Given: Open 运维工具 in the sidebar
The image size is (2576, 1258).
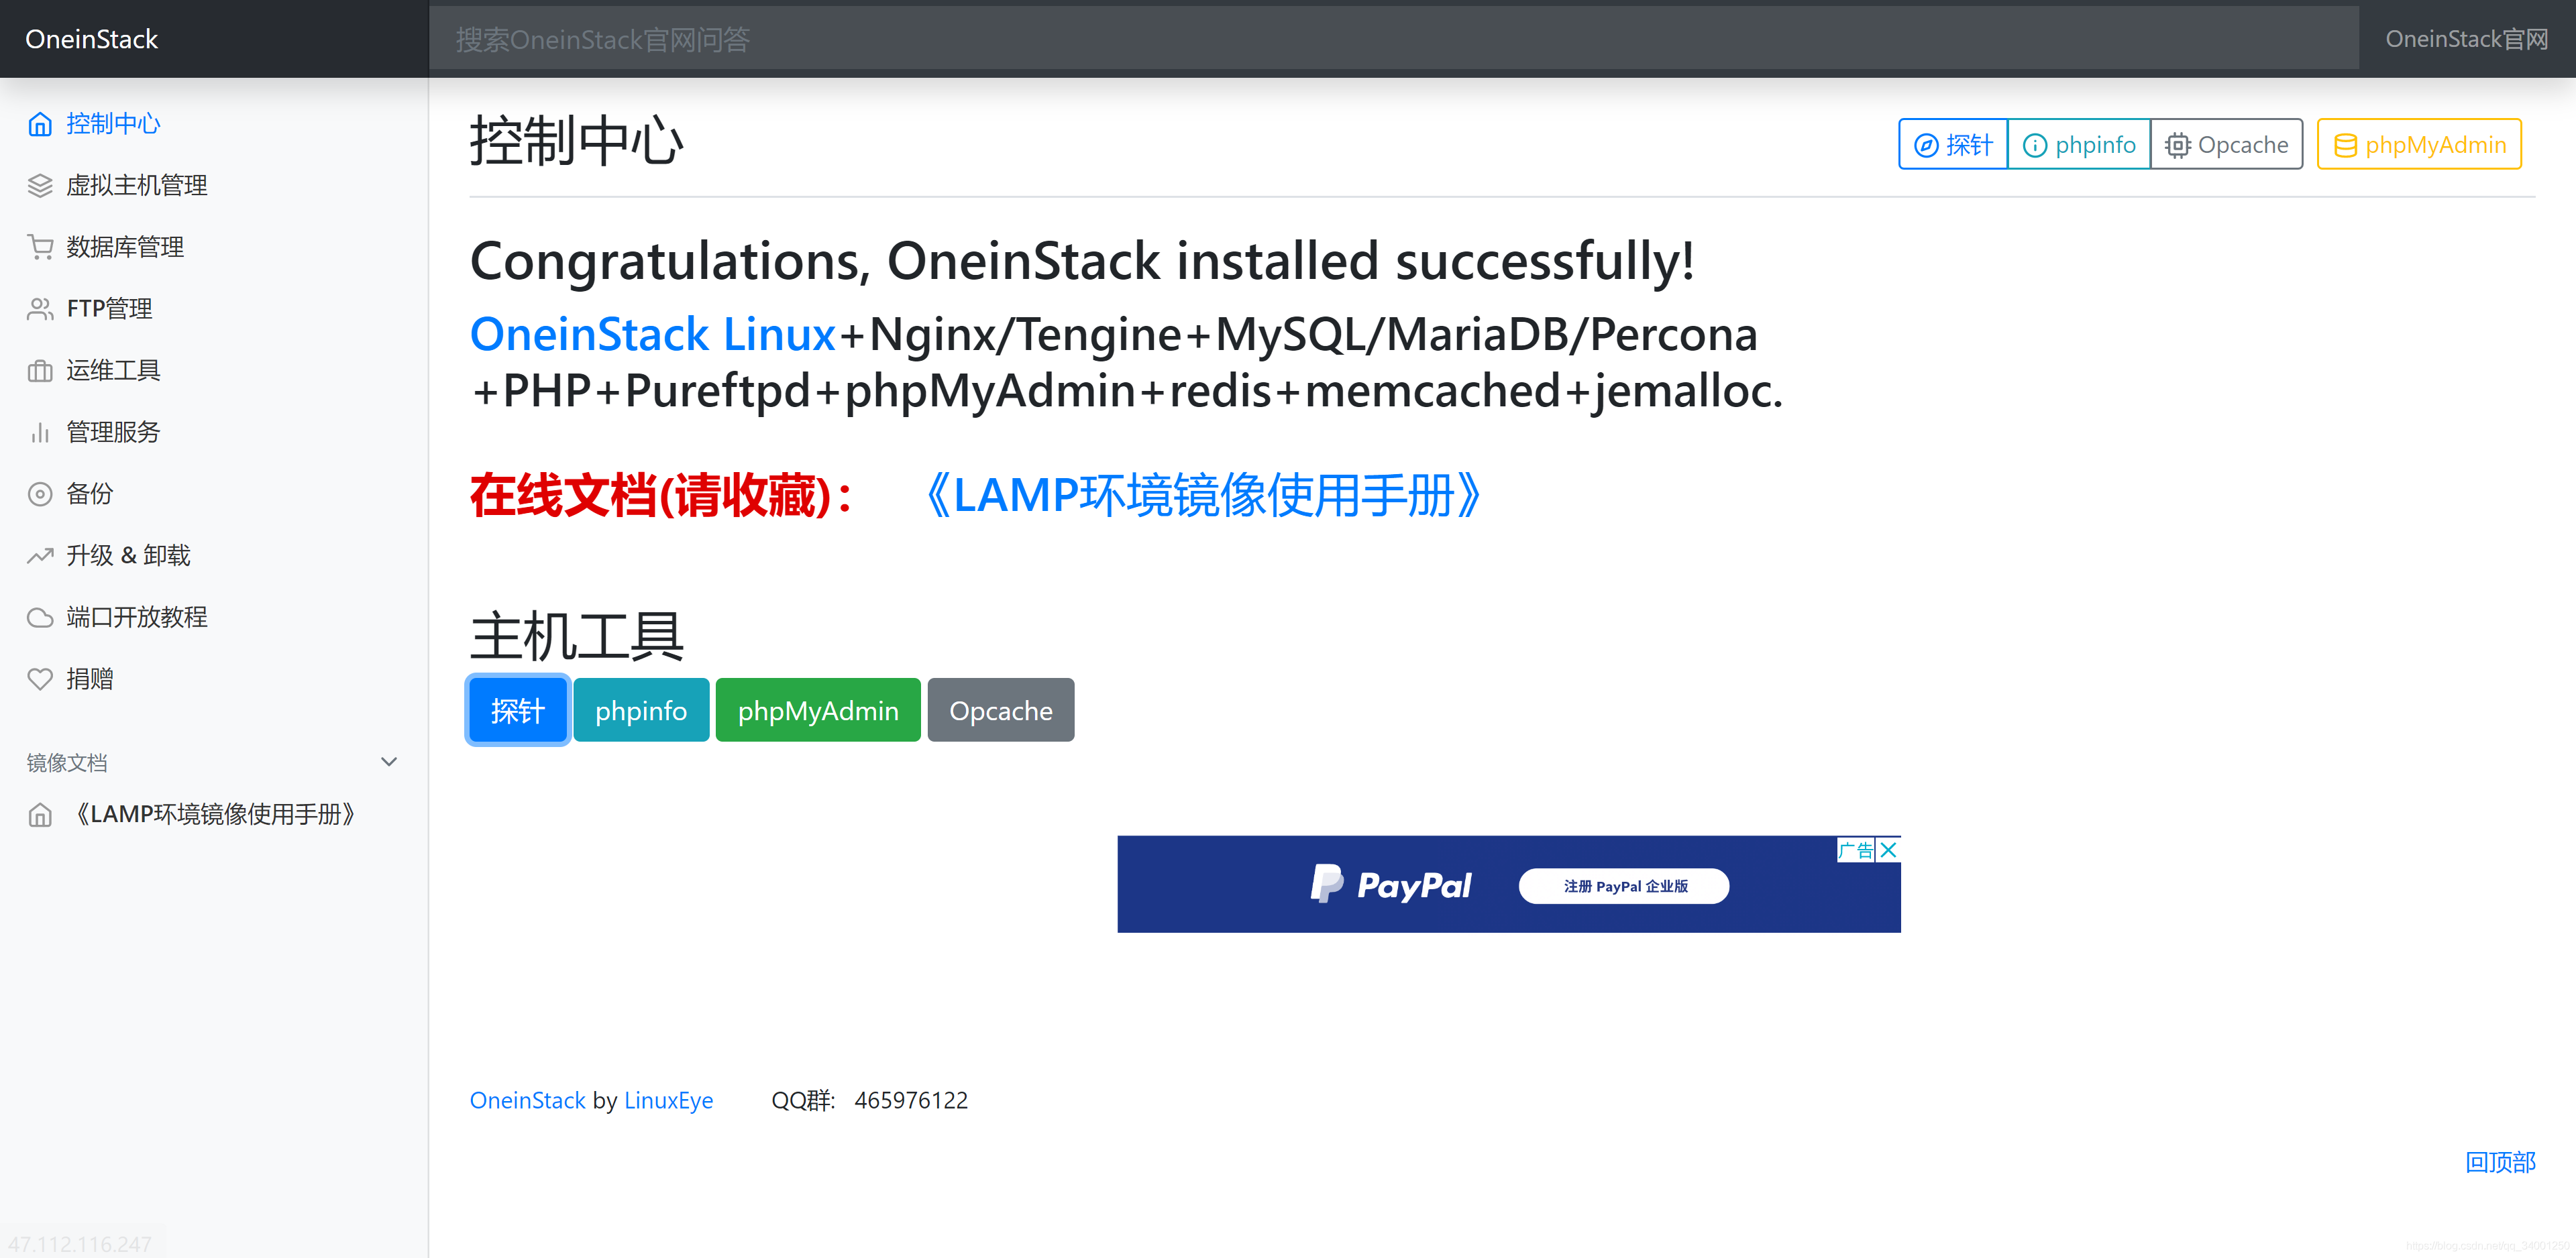Looking at the screenshot, I should [x=113, y=371].
